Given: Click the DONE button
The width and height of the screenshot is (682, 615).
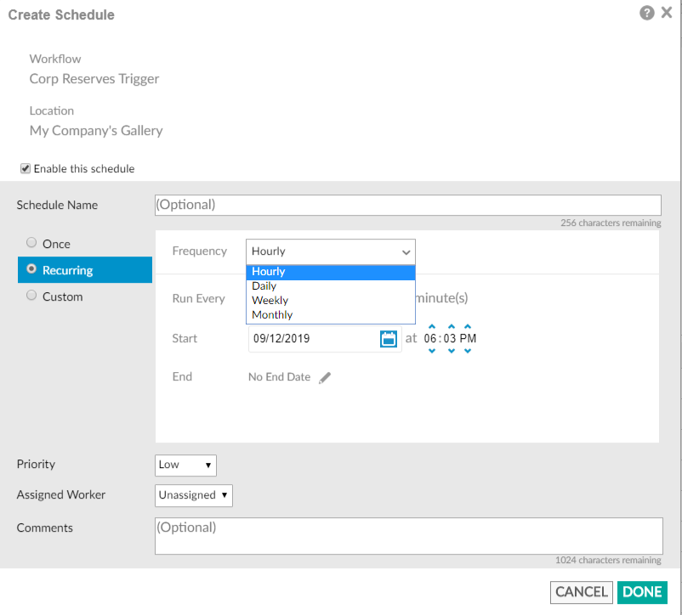Looking at the screenshot, I should coord(642,592).
